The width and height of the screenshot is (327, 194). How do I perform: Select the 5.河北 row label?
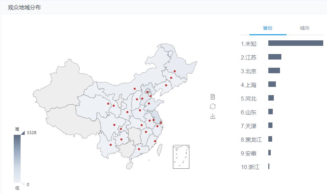pyautogui.click(x=248, y=99)
